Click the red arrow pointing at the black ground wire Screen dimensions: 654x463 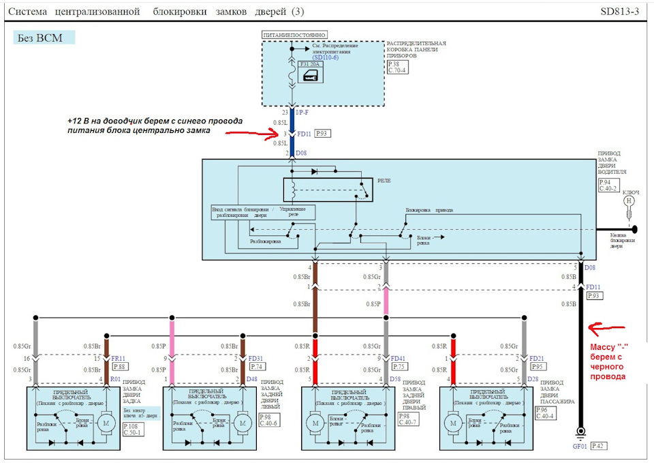click(x=606, y=329)
